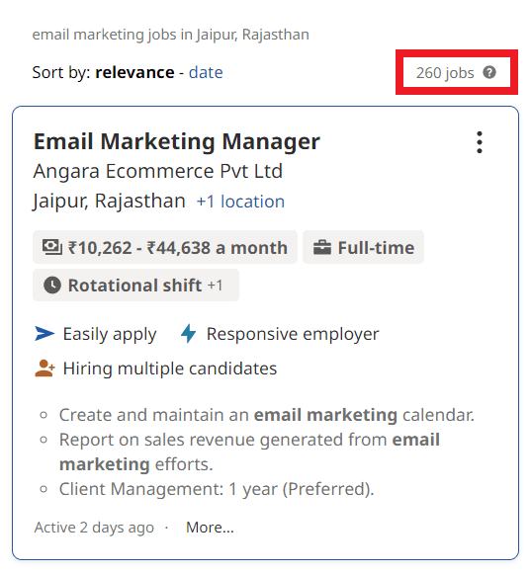Click Active 2 days ago text
Screen dimensions: 531x573
tap(94, 528)
